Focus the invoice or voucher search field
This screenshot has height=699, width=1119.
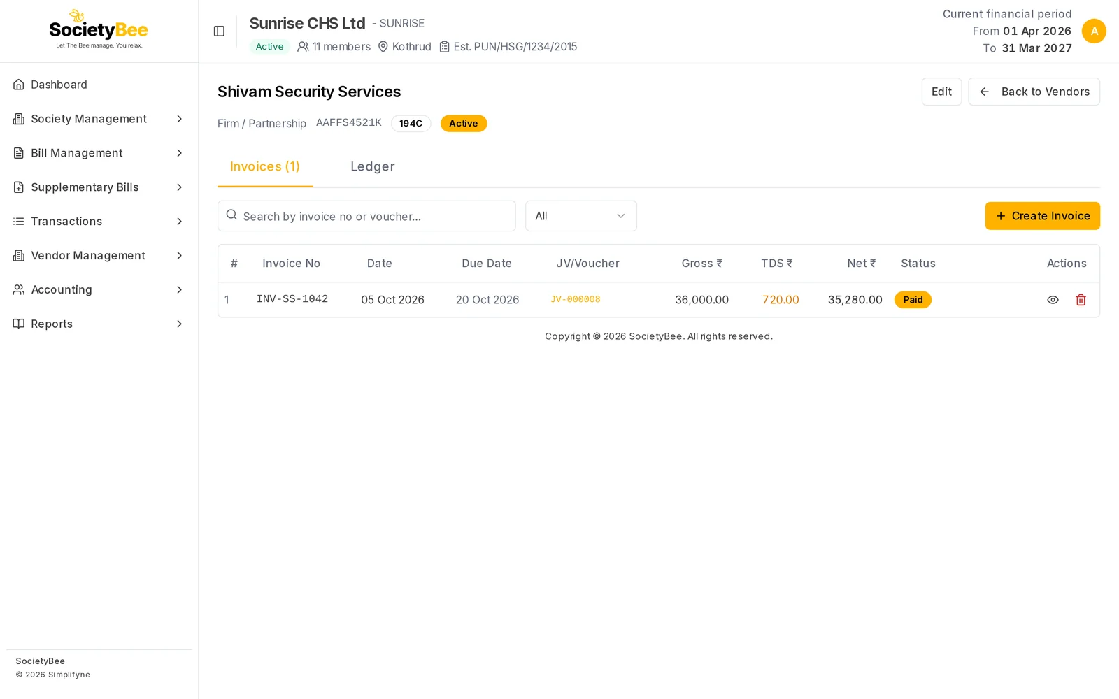tap(366, 216)
